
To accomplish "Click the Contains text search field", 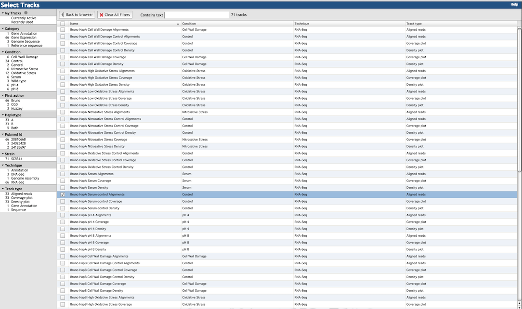I will coord(196,15).
